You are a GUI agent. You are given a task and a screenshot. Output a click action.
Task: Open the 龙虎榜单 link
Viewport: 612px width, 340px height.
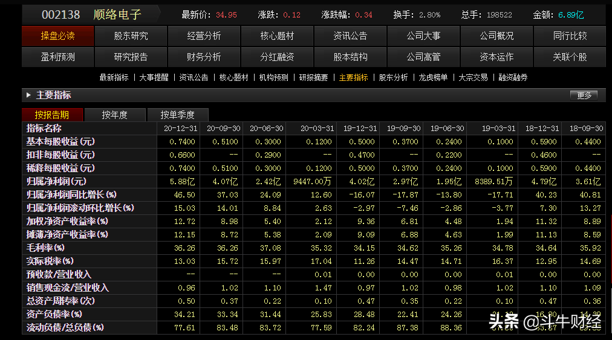[433, 77]
